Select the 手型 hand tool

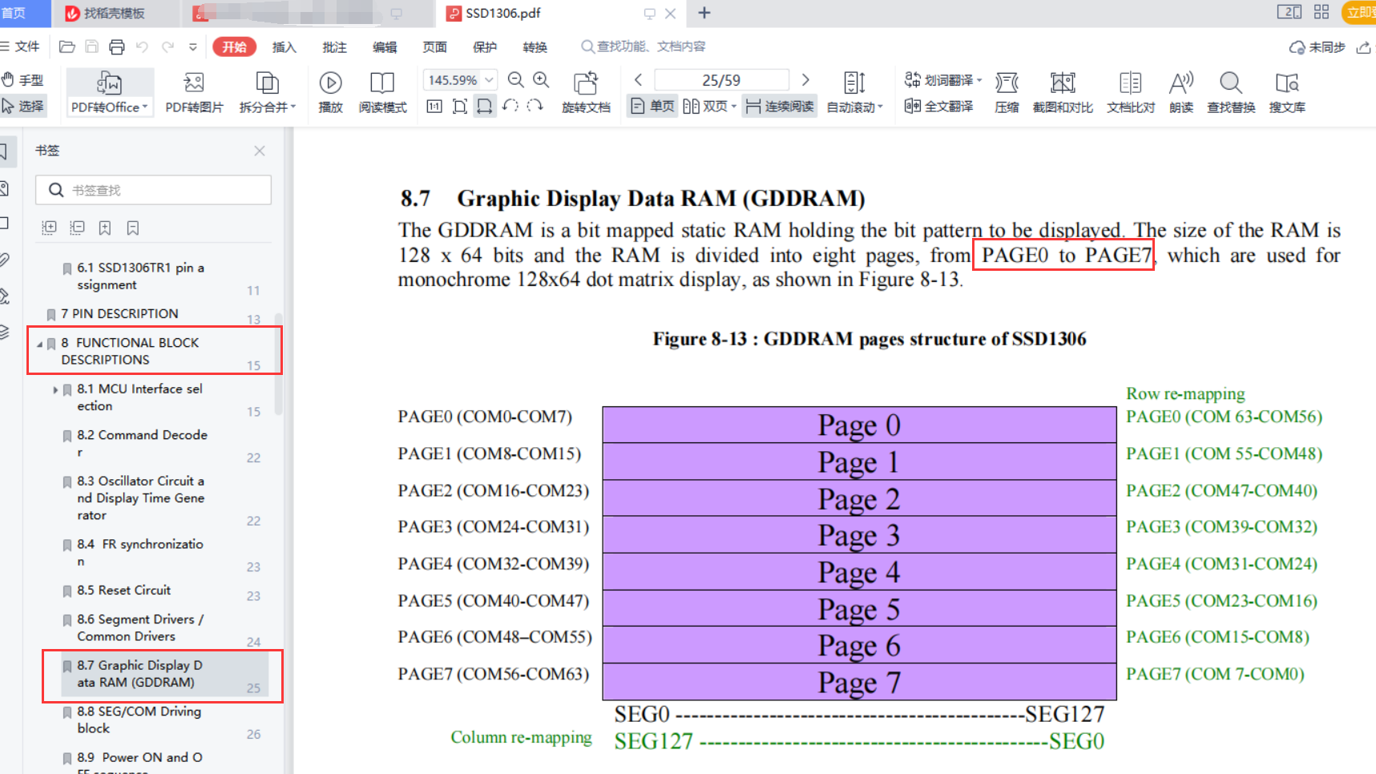(22, 80)
